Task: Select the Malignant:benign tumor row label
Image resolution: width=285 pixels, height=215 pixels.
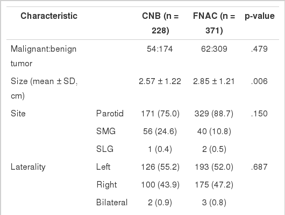Action: (x=44, y=56)
